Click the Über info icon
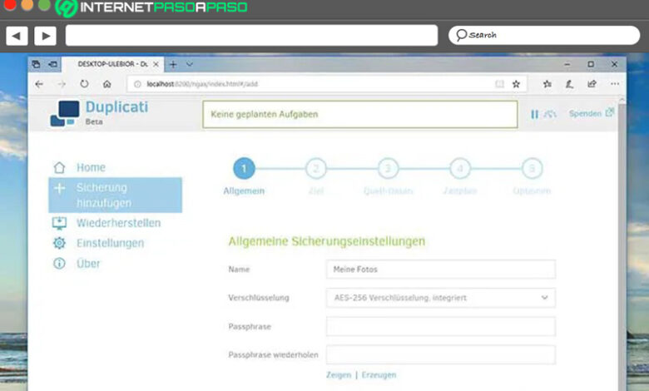 pyautogui.click(x=59, y=263)
